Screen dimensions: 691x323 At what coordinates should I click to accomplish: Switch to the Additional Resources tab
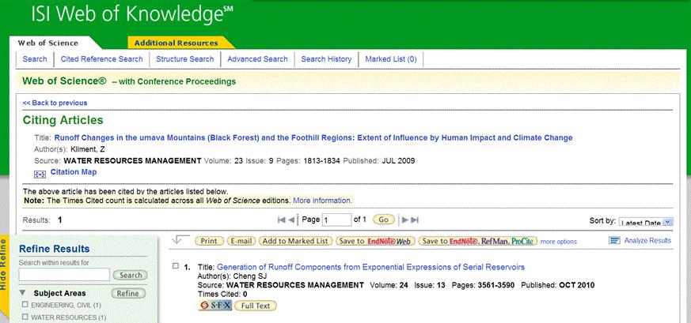(177, 43)
